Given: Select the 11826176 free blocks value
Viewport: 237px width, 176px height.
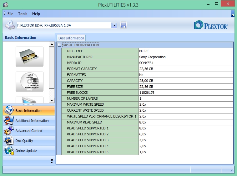Looking at the screenshot, I should tap(186, 93).
